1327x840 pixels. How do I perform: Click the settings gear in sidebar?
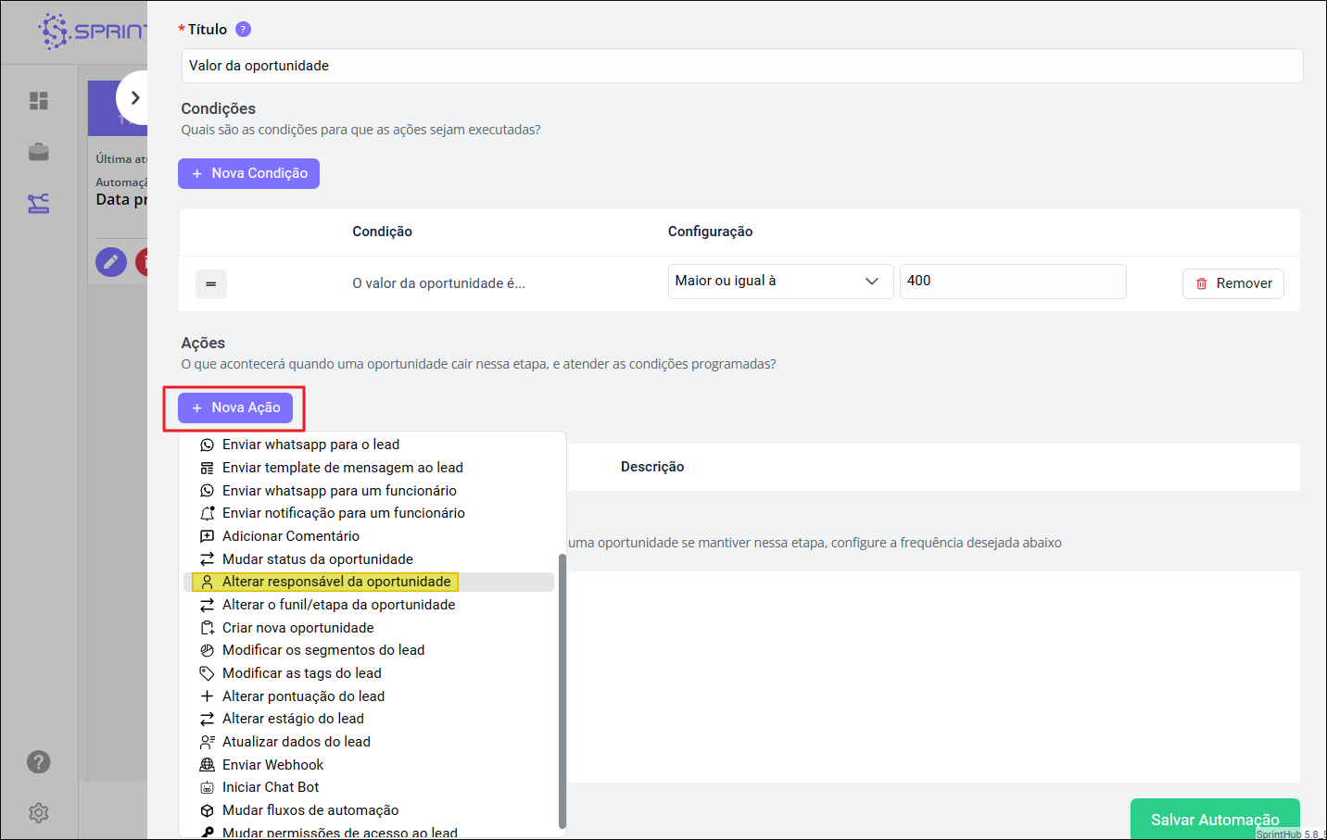(x=39, y=812)
